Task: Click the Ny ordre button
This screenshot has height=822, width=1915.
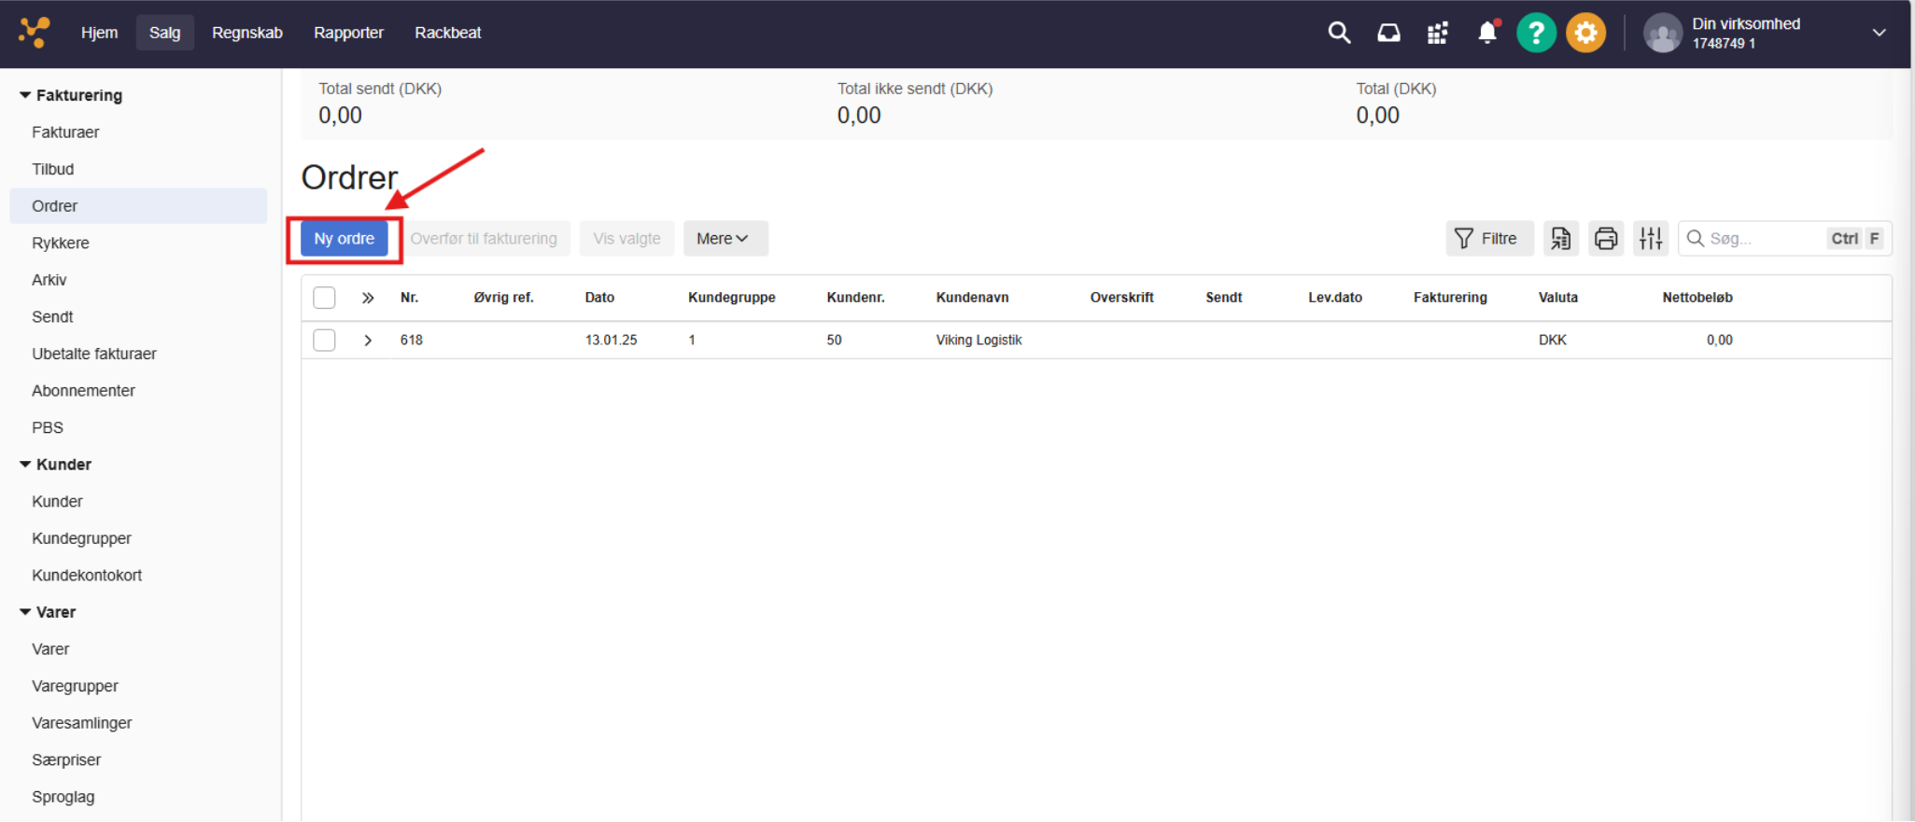Action: click(x=344, y=239)
